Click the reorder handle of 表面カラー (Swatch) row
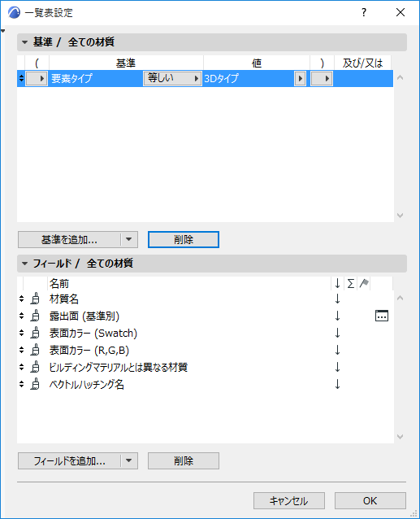The width and height of the screenshot is (420, 519). [x=21, y=333]
